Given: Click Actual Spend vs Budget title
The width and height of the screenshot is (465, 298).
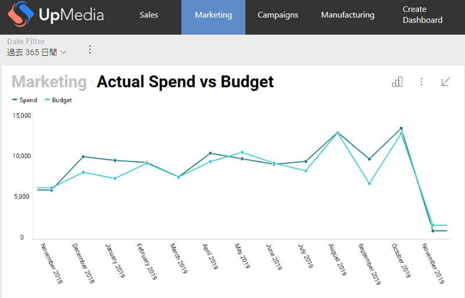Looking at the screenshot, I should (185, 82).
